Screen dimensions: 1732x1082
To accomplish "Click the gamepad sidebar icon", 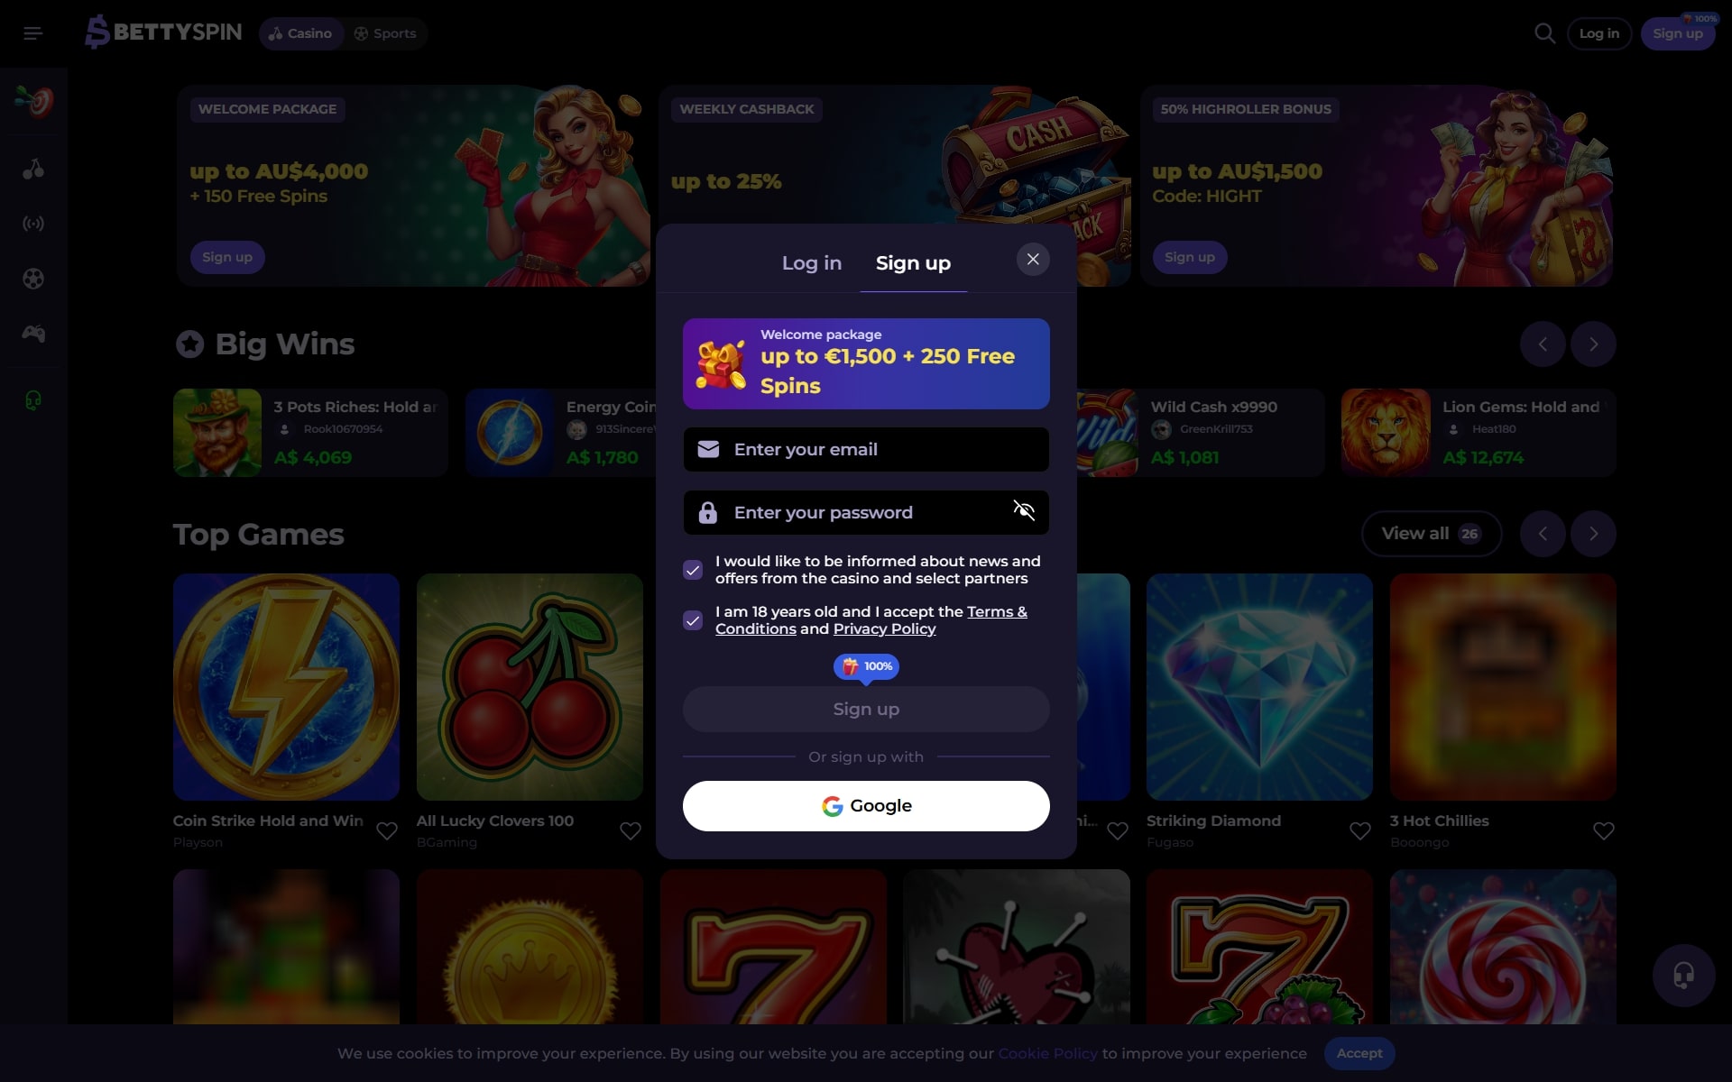I will point(33,334).
